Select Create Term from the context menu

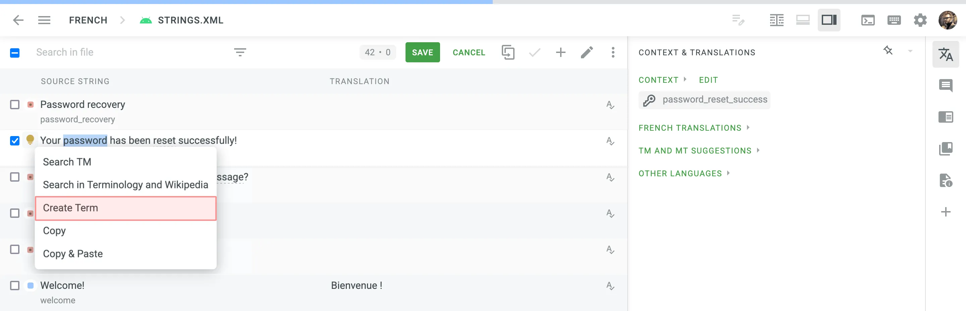(x=70, y=207)
